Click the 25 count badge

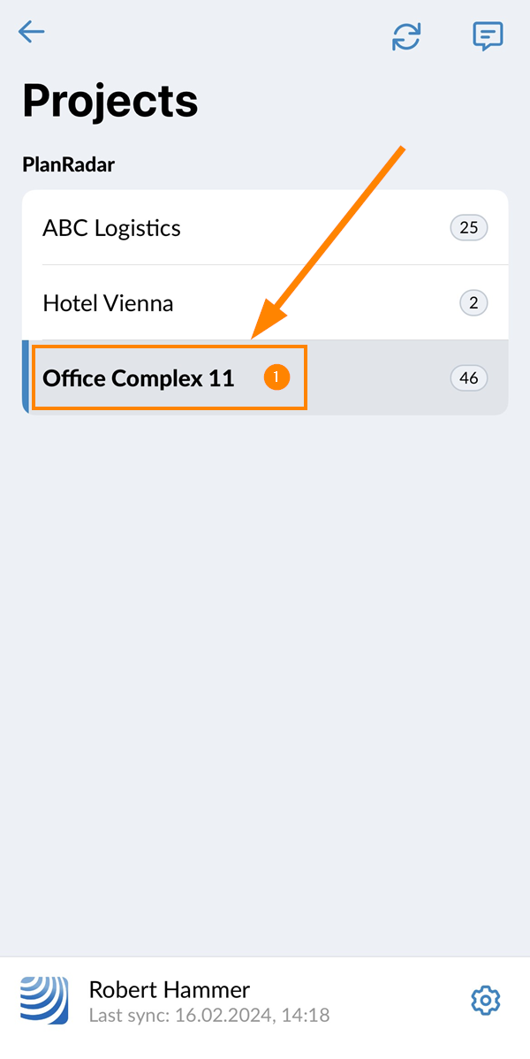click(x=468, y=228)
